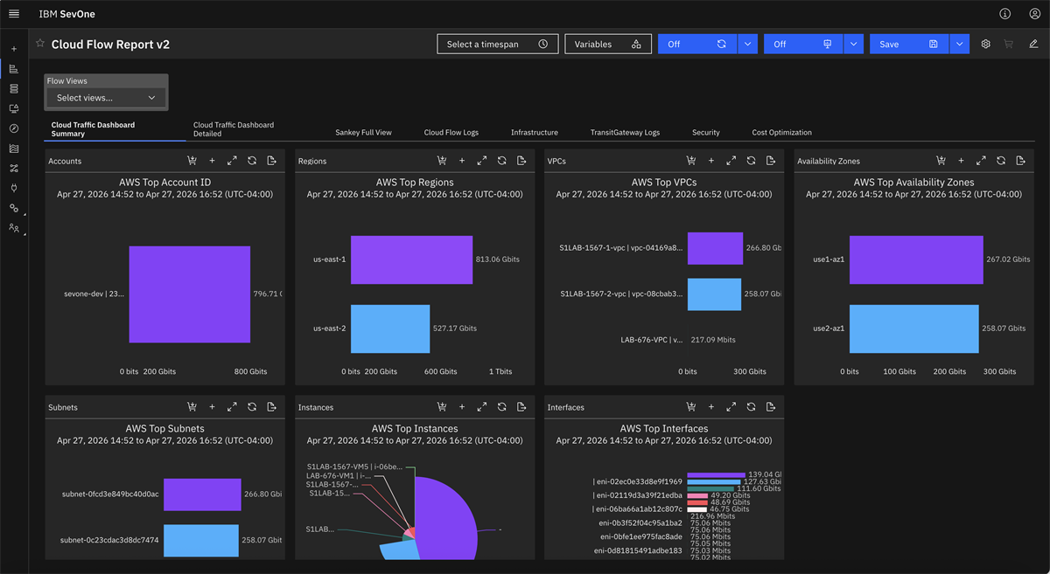The height and width of the screenshot is (574, 1050).
Task: Click the Save button
Action: pos(909,44)
